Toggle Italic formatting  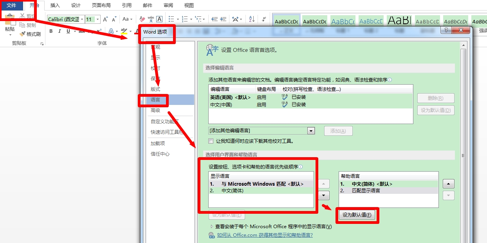coord(60,31)
